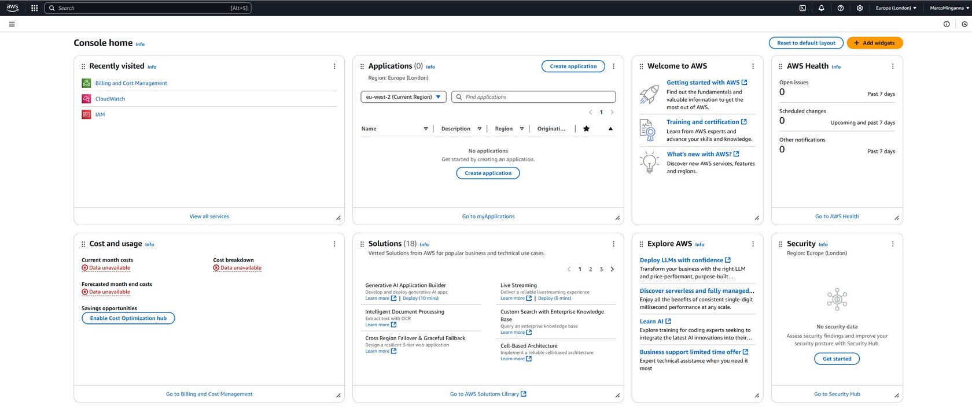Click the favorites star column header
972x410 pixels.
pos(587,129)
